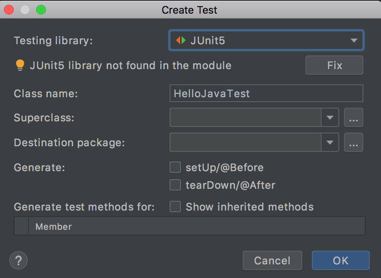Click the JUnit5 orange-green arrow icon
This screenshot has height=278, width=381.
click(x=181, y=40)
